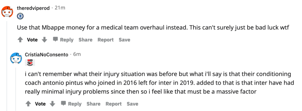Share CristiaNoConsento's reply

tap(93, 104)
